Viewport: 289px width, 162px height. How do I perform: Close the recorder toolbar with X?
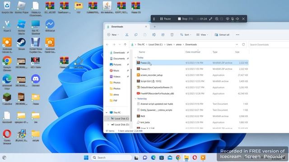(x=243, y=19)
